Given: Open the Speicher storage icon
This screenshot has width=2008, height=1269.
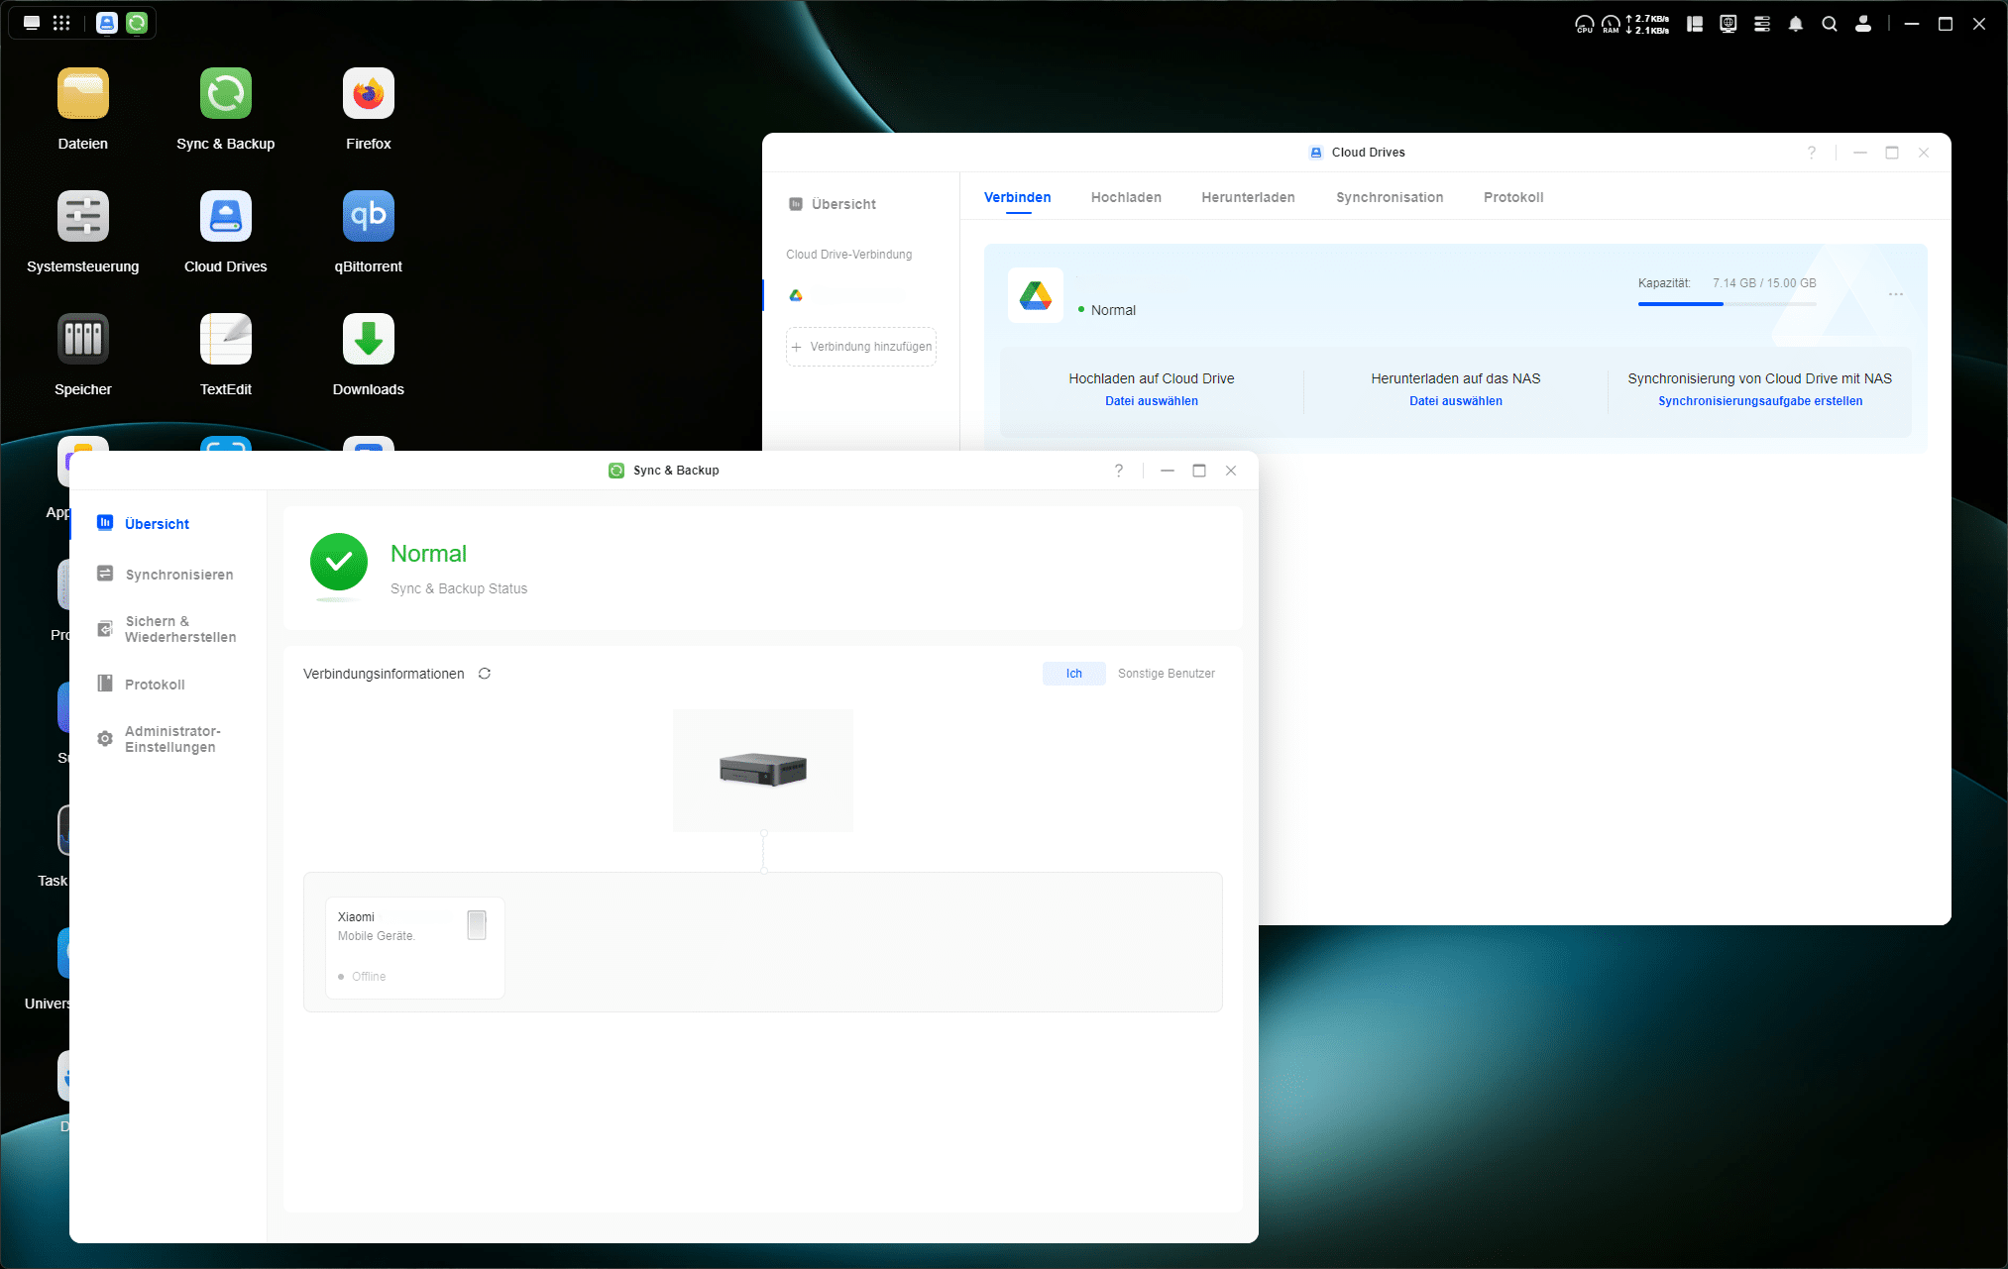Looking at the screenshot, I should 82,340.
